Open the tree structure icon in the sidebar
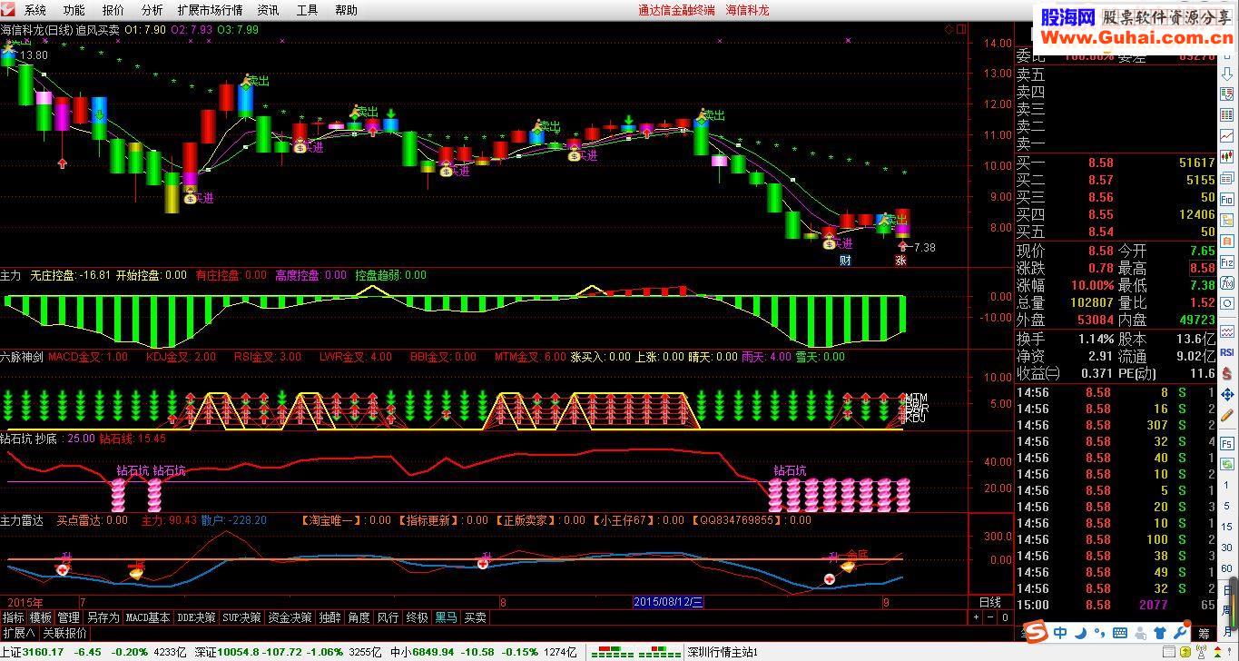The width and height of the screenshot is (1239, 661). click(1227, 220)
